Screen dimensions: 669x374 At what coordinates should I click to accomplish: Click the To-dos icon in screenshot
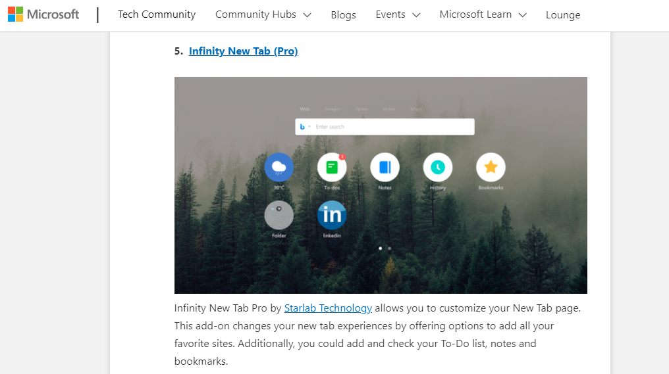tap(332, 167)
